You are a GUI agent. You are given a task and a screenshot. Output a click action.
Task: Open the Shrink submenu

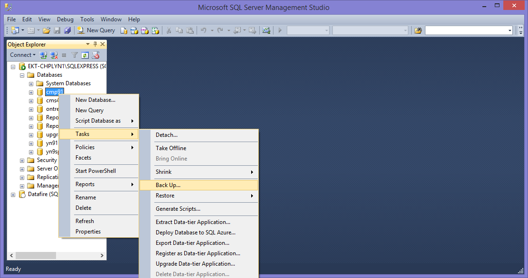click(x=198, y=172)
